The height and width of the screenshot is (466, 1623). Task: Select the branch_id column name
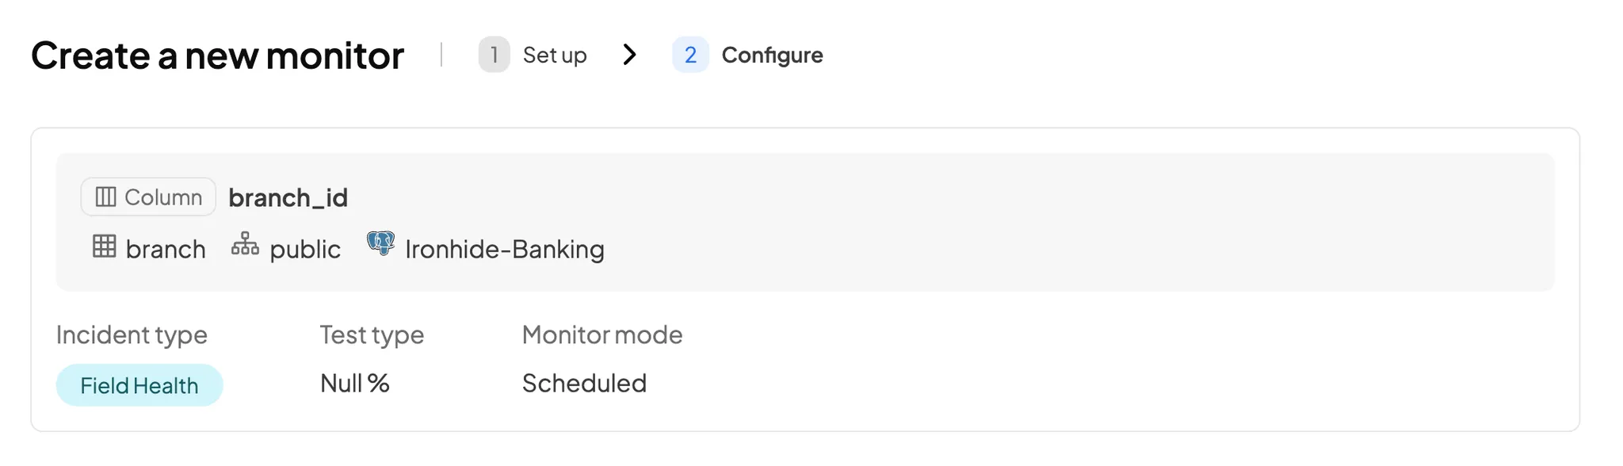(x=288, y=197)
